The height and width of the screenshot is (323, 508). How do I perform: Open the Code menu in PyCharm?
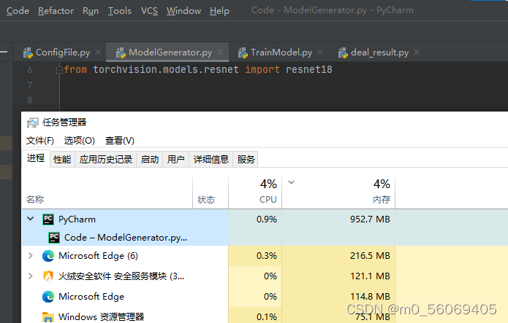click(x=18, y=11)
